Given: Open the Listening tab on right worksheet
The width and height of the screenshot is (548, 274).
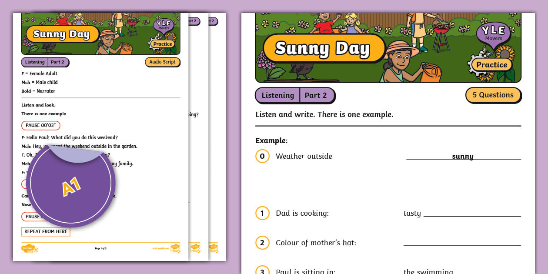Looking at the screenshot, I should 277,95.
